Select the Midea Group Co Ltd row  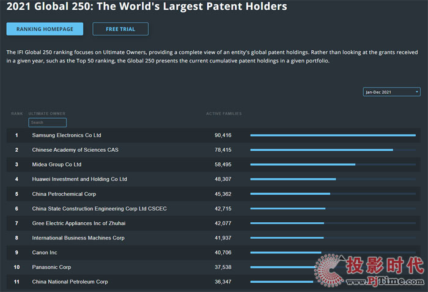tap(57, 165)
